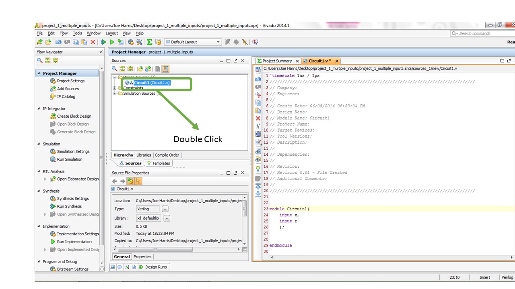Switch to the Project Summary tab
The width and height of the screenshot is (515, 289).
pyautogui.click(x=277, y=61)
